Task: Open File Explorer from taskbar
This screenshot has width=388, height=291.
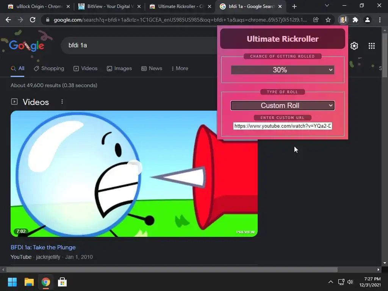Action: pos(29,282)
